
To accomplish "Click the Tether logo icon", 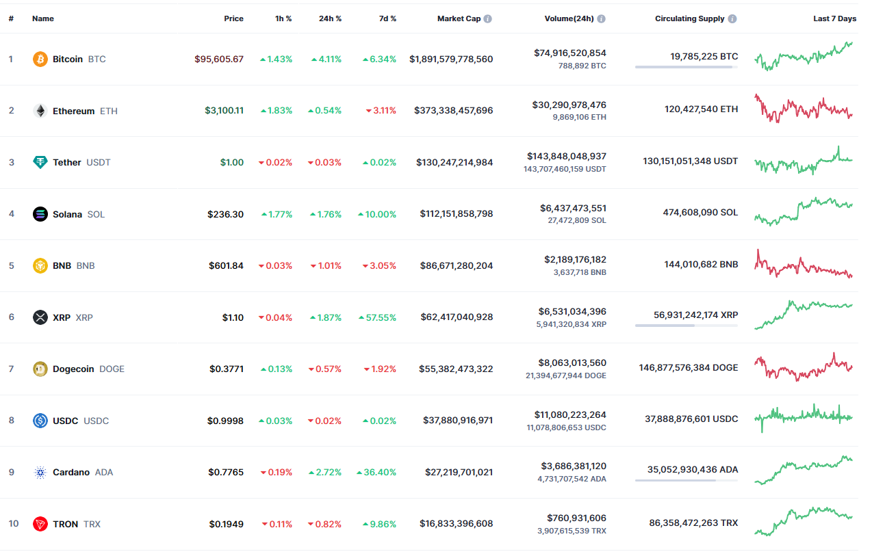I will click(40, 163).
